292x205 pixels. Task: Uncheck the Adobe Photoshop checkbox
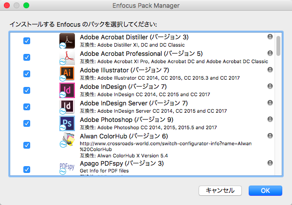pyautogui.click(x=27, y=123)
